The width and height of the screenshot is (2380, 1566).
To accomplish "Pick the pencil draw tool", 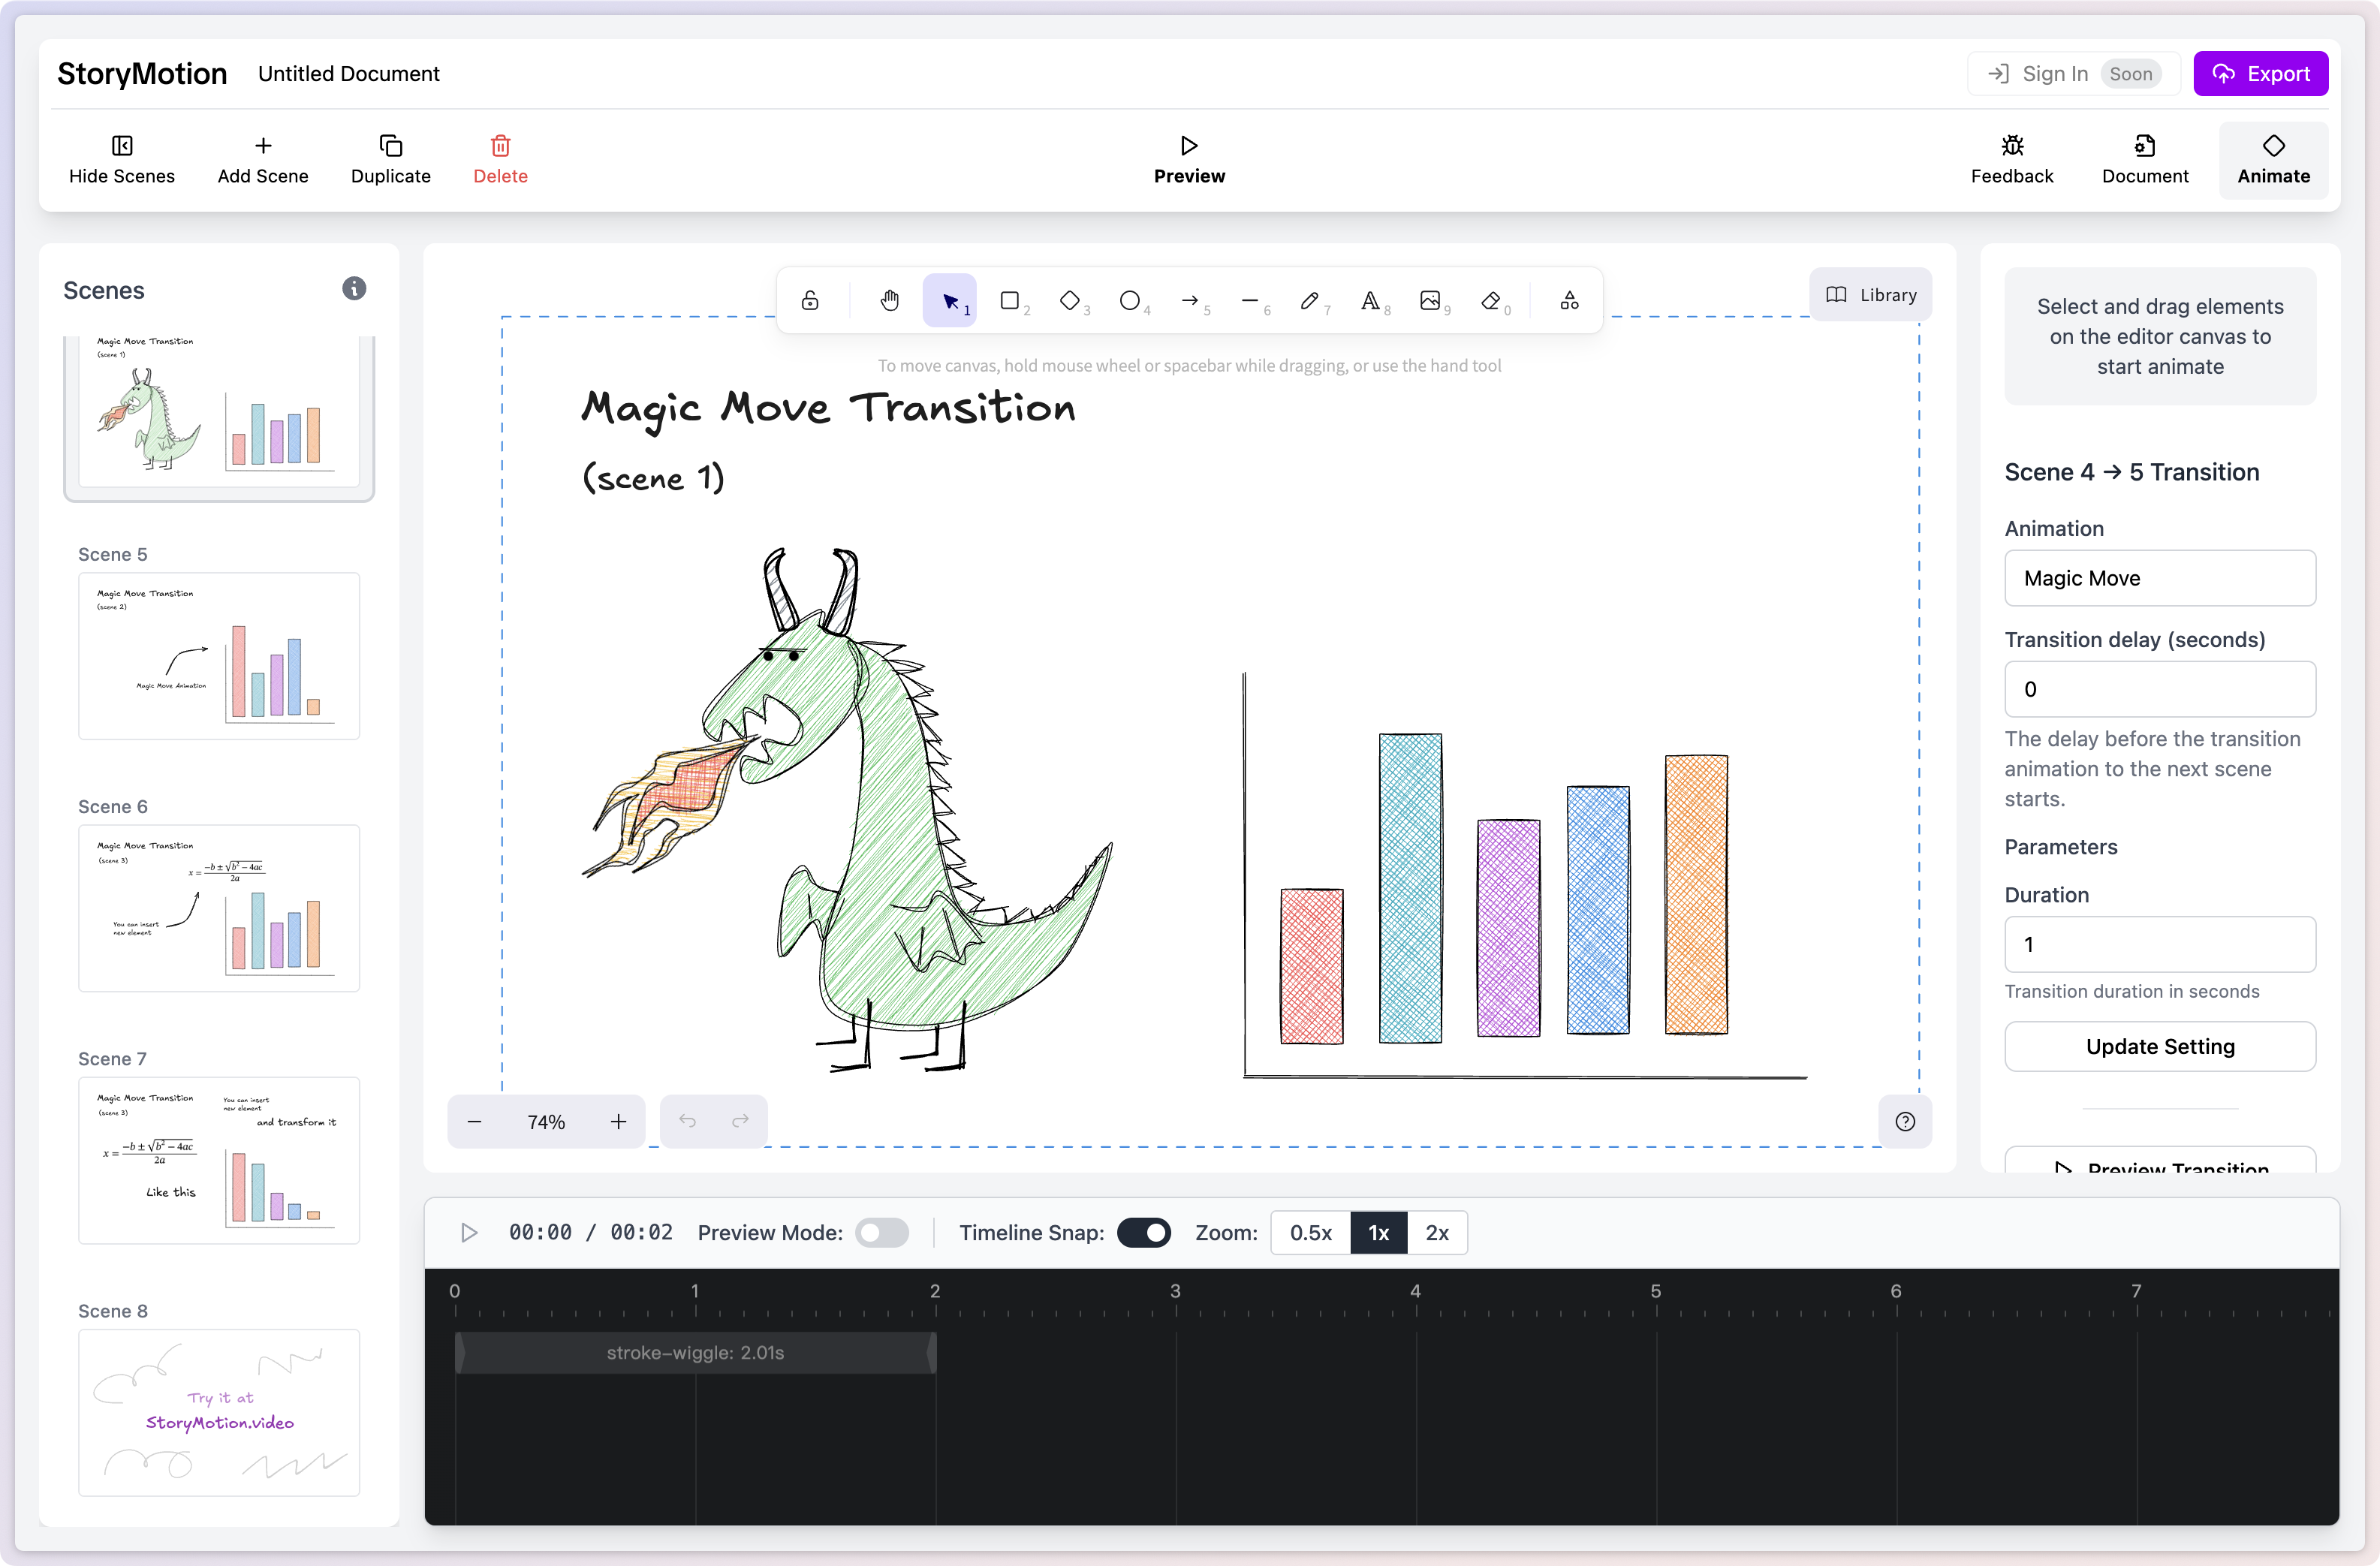I will (1310, 300).
